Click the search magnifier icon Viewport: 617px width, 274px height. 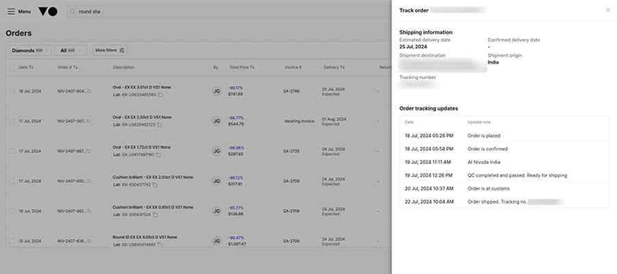click(73, 12)
